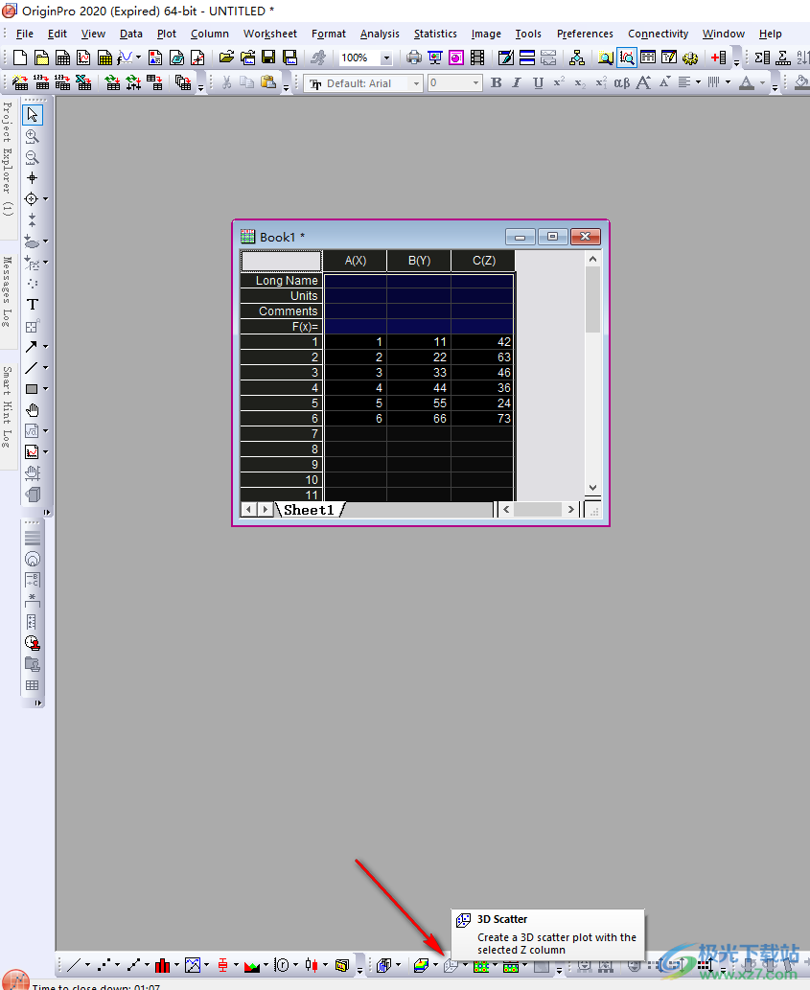Image resolution: width=810 pixels, height=990 pixels.
Task: Open the Plot menu
Action: [x=167, y=34]
